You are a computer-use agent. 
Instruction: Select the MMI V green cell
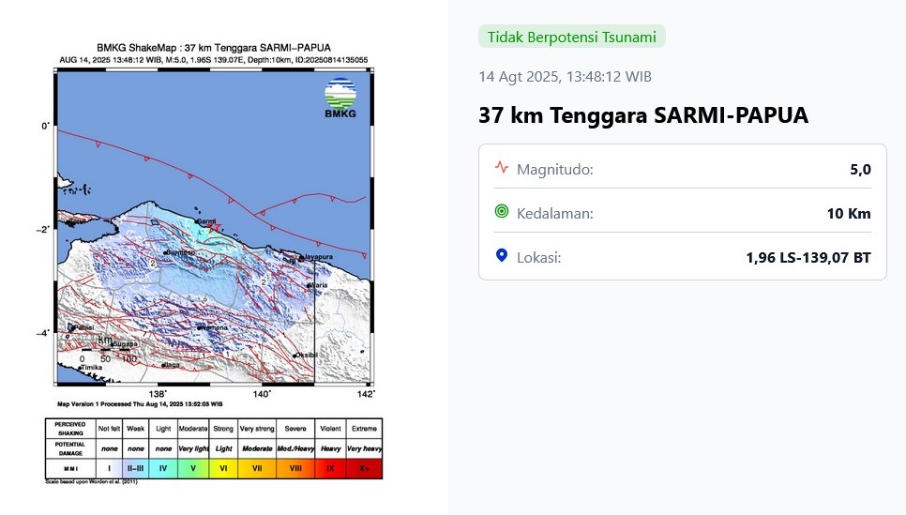click(x=193, y=468)
